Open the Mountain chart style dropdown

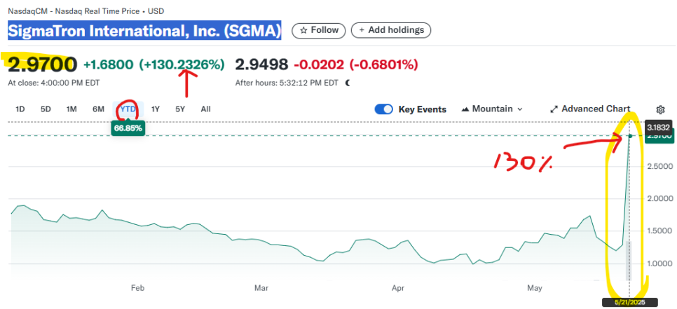coord(492,109)
